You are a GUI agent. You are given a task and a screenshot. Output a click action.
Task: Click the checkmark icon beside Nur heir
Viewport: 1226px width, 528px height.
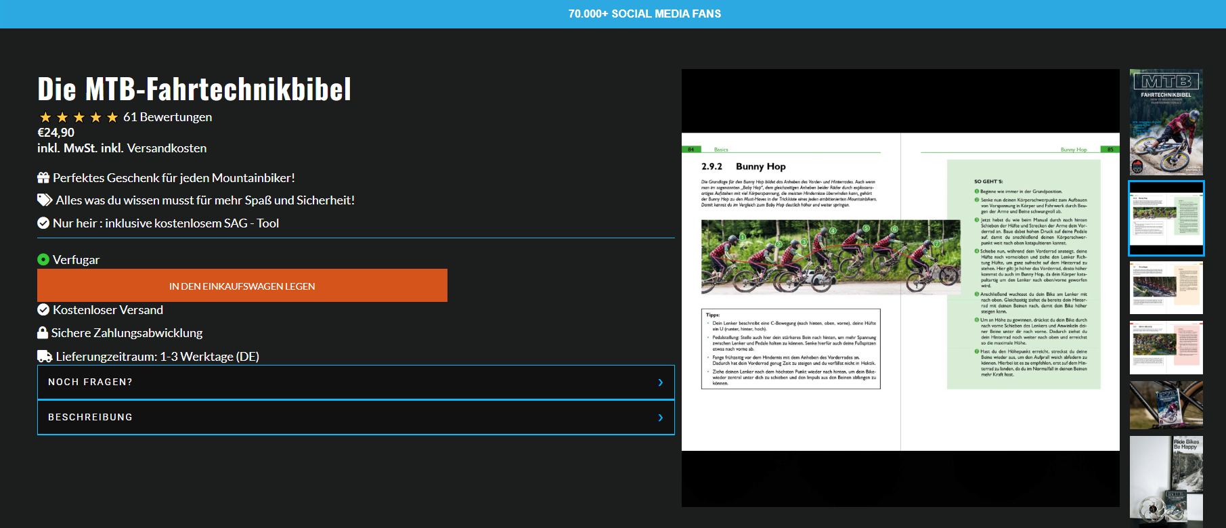pos(43,223)
